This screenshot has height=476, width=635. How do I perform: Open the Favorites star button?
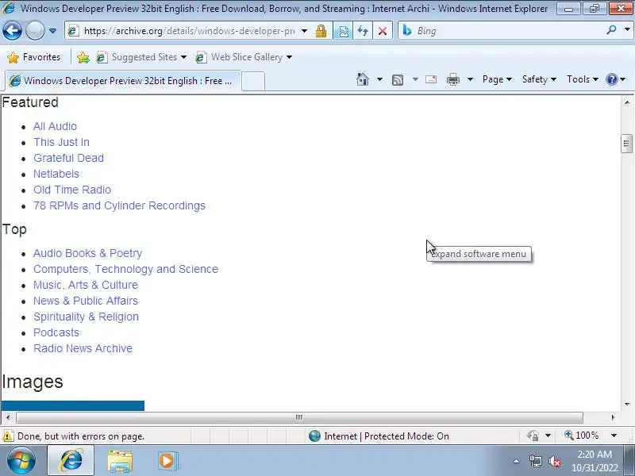click(x=34, y=57)
